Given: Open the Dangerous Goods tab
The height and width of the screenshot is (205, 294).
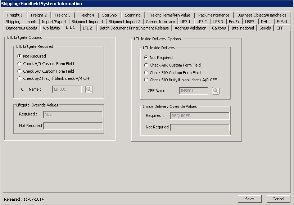Looking at the screenshot, I should [22, 28].
